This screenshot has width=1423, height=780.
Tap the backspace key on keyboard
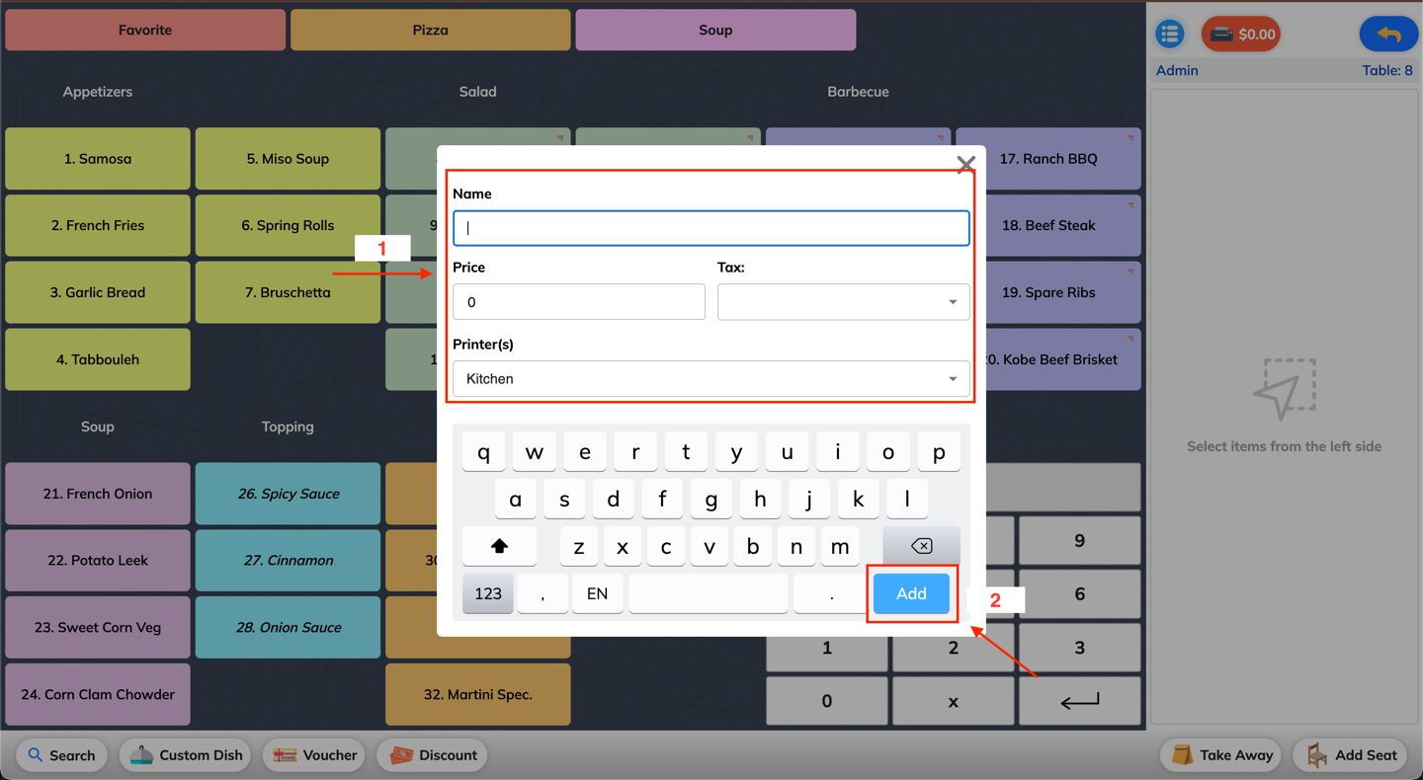click(x=921, y=546)
